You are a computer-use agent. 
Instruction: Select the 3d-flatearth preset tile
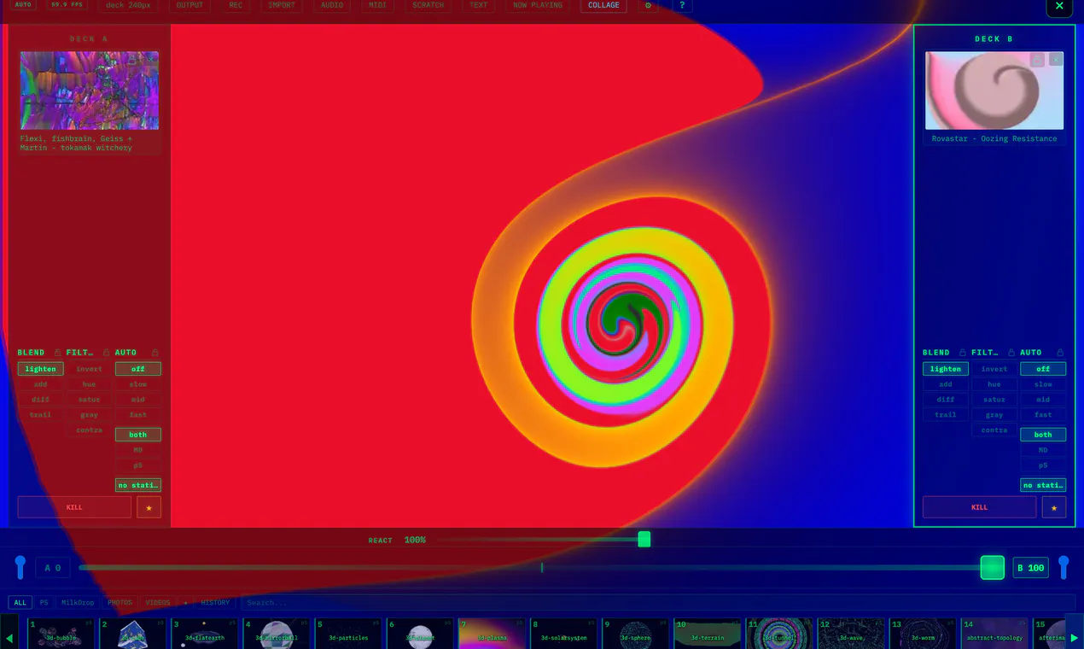pos(204,634)
